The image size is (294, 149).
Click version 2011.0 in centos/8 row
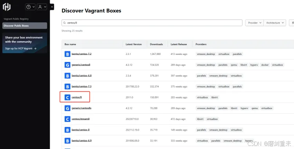click(129, 97)
